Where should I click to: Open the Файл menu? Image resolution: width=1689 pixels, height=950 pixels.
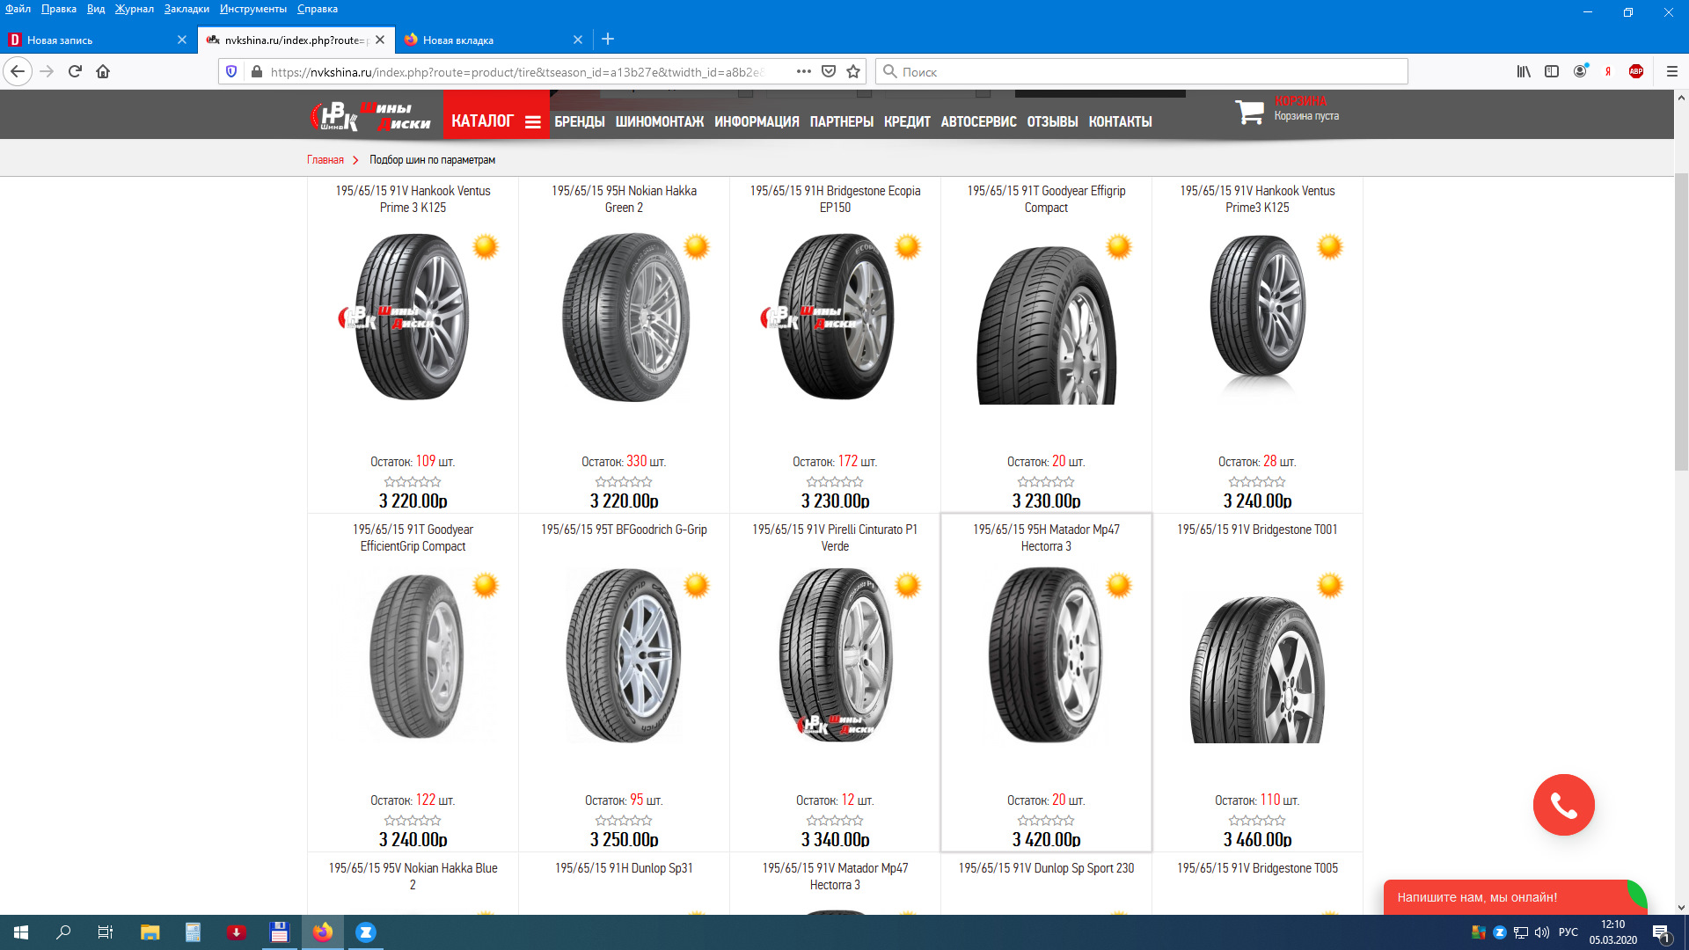[x=18, y=9]
